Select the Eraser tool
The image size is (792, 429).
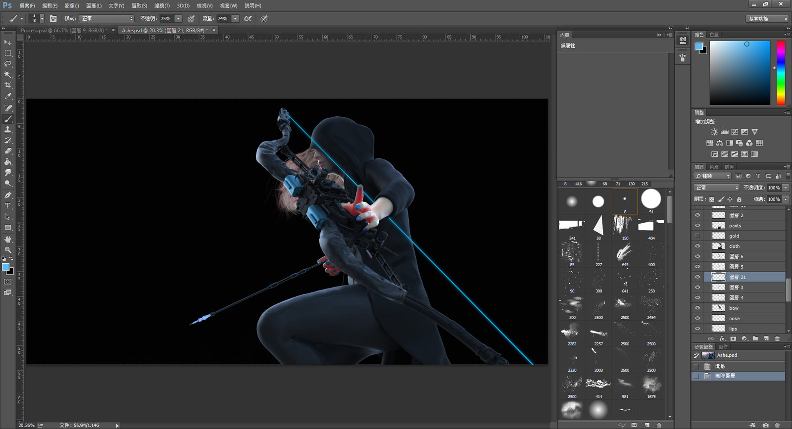[x=8, y=151]
